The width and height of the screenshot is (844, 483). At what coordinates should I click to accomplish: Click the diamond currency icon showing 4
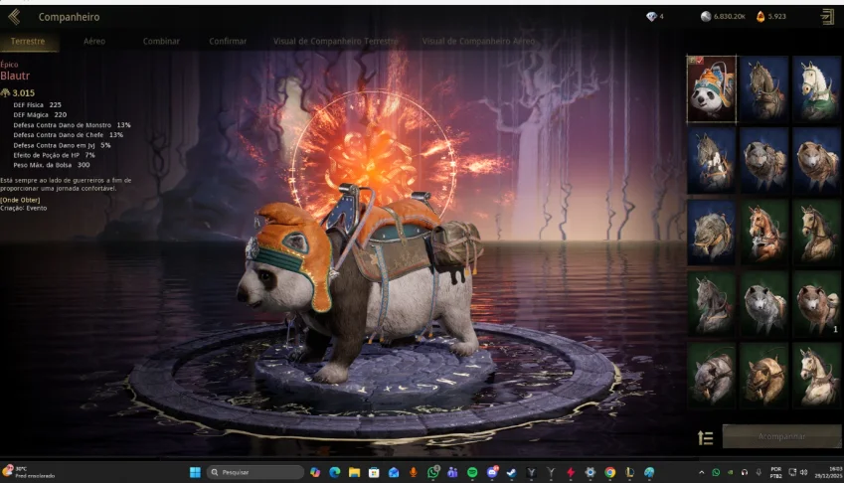point(651,17)
